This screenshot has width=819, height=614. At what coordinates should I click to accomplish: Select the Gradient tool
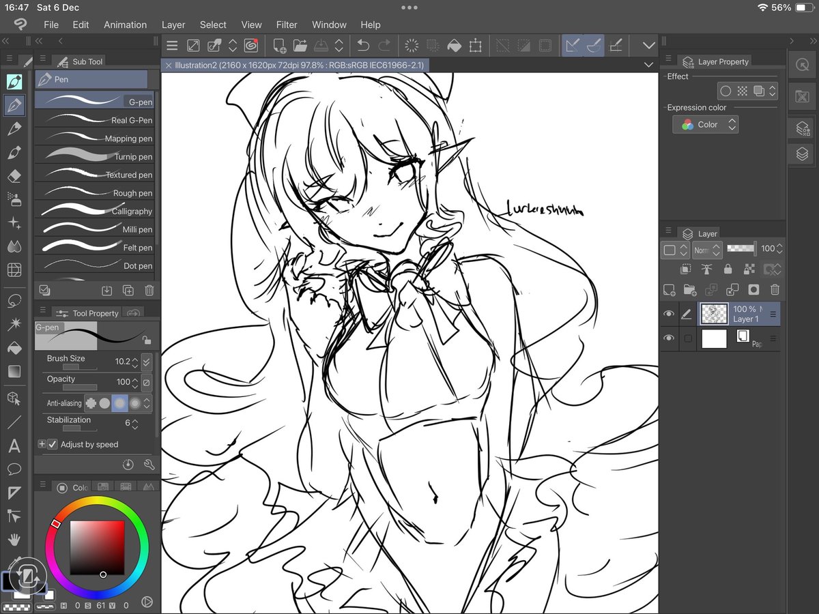(14, 371)
